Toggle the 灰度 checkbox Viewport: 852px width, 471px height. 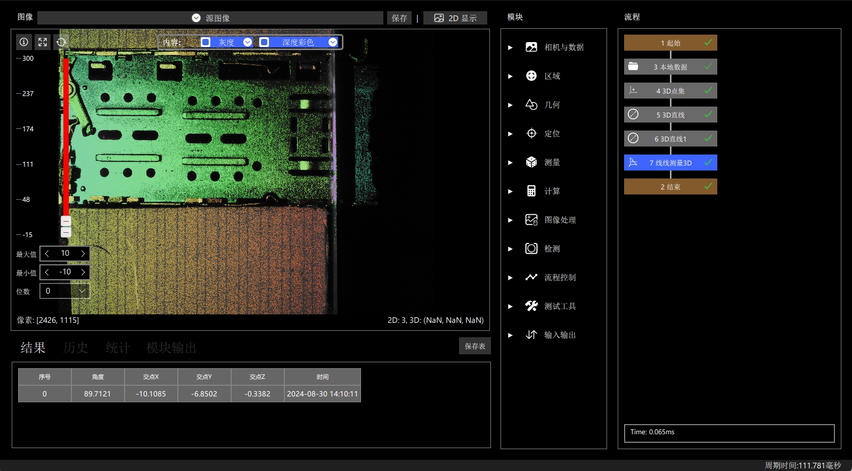[x=206, y=42]
